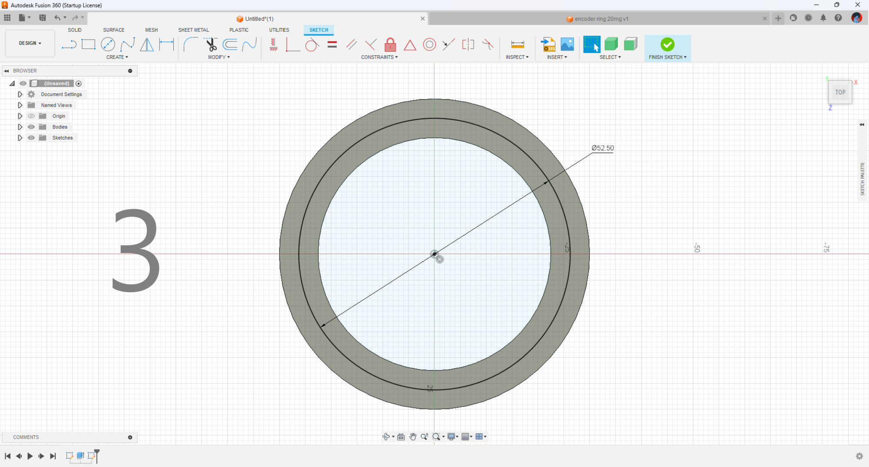Open the Select dropdown menu
The image size is (869, 467).
[610, 57]
